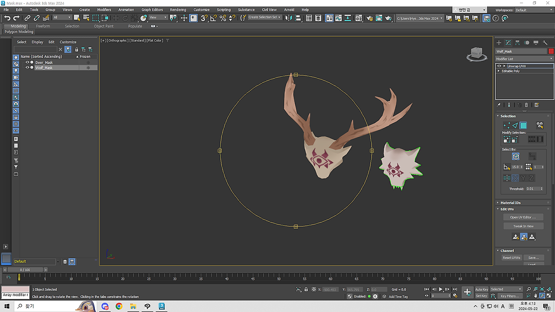The height and width of the screenshot is (312, 555).
Task: Remove modifier with the trash icon
Action: coord(526,105)
